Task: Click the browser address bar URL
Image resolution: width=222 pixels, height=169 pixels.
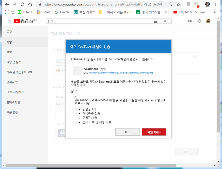Action: point(104,5)
